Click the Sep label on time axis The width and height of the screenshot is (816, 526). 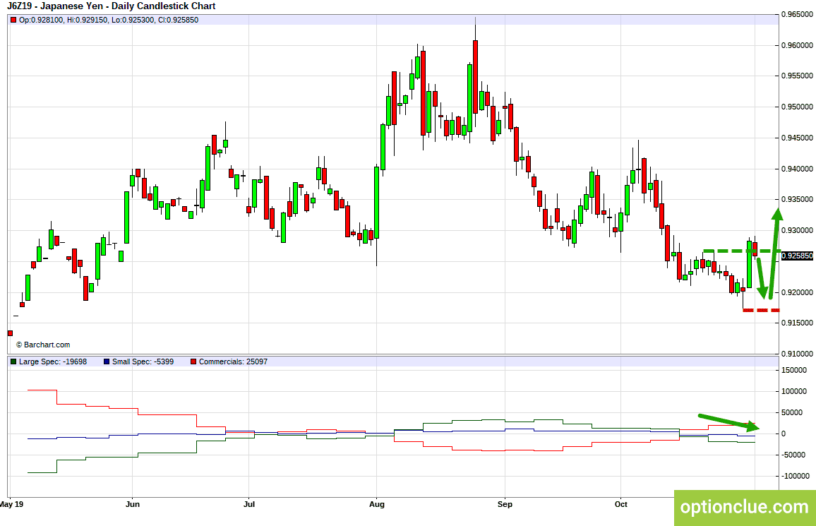505,504
